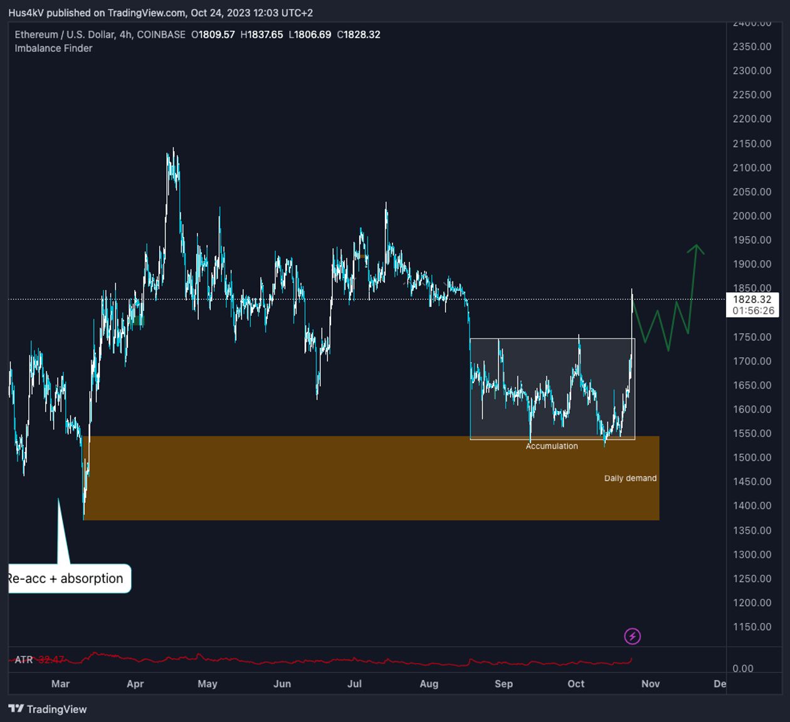Screen dimensions: 790x722
Task: Click the 2000.00 price scale label
Action: click(x=752, y=216)
